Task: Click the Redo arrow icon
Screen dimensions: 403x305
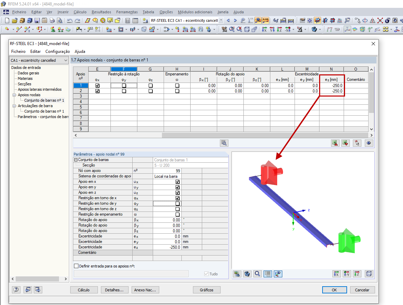Action: (77, 20)
